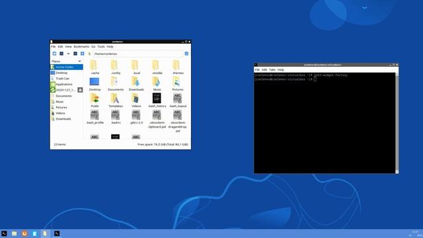This screenshot has width=423, height=238.
Task: Select the .local folder icon
Action: point(135,65)
